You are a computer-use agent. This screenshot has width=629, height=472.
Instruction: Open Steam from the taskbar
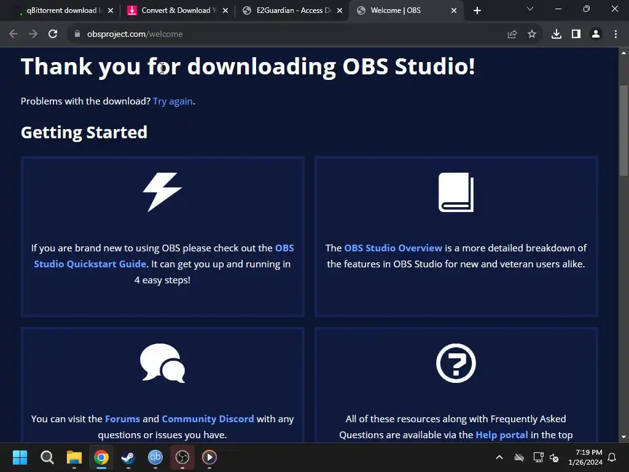pyautogui.click(x=128, y=457)
